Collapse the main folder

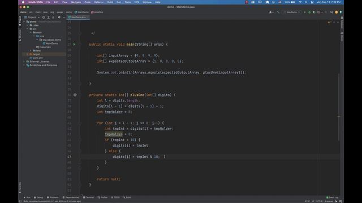coord(31,33)
